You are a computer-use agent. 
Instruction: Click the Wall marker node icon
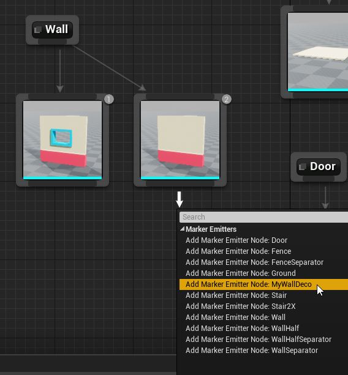pyautogui.click(x=37, y=30)
